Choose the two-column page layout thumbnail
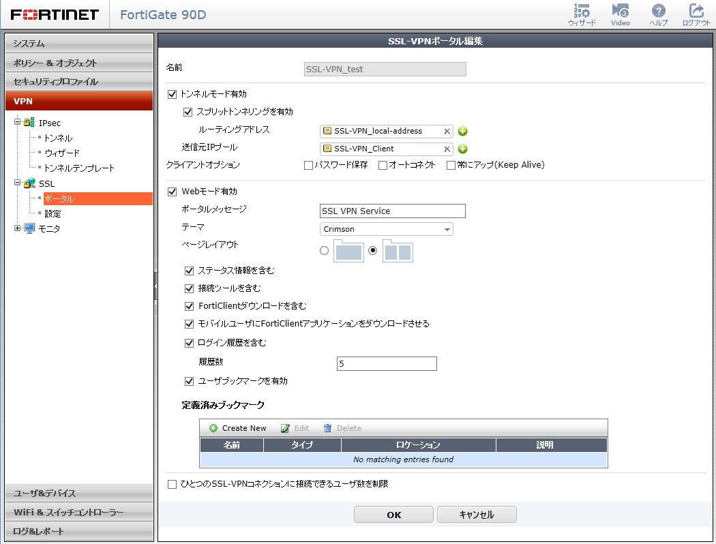716x544 pixels. [398, 251]
